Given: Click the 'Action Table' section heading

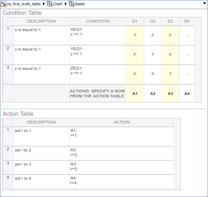Looking at the screenshot, I should click(x=18, y=114).
